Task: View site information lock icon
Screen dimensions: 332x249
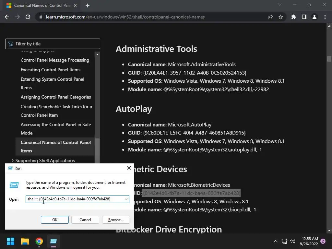Action: (x=41, y=17)
